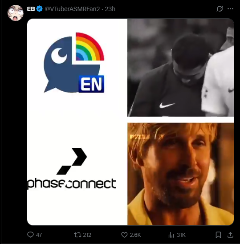
Task: Click the 212 reposts count
Action: pyautogui.click(x=87, y=235)
